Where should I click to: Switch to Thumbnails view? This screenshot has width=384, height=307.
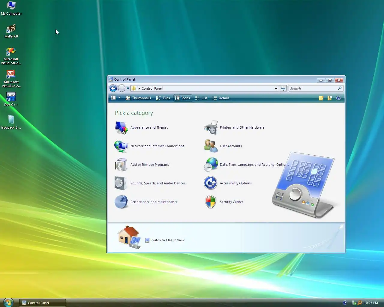(138, 98)
